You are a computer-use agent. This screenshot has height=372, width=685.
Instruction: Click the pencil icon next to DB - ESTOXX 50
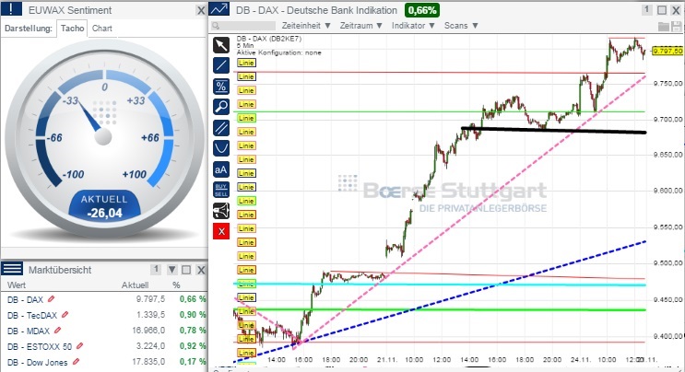tap(79, 346)
